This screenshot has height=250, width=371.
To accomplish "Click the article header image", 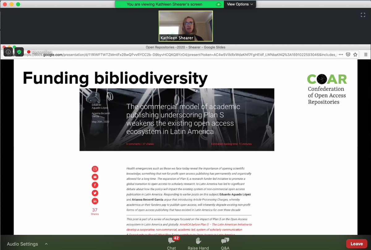I will click(177, 120).
